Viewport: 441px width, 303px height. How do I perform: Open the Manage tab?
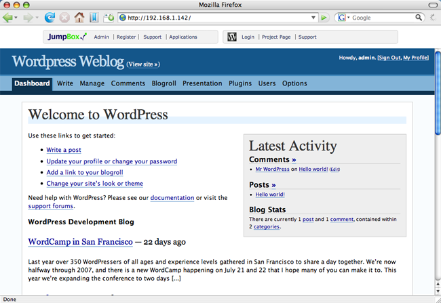point(92,83)
